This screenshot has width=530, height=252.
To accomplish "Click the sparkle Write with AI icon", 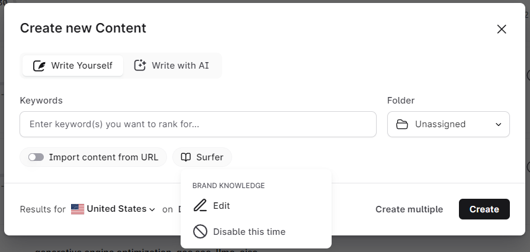I will (x=140, y=66).
